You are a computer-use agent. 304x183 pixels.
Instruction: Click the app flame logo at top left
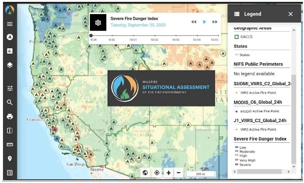(x=10, y=10)
